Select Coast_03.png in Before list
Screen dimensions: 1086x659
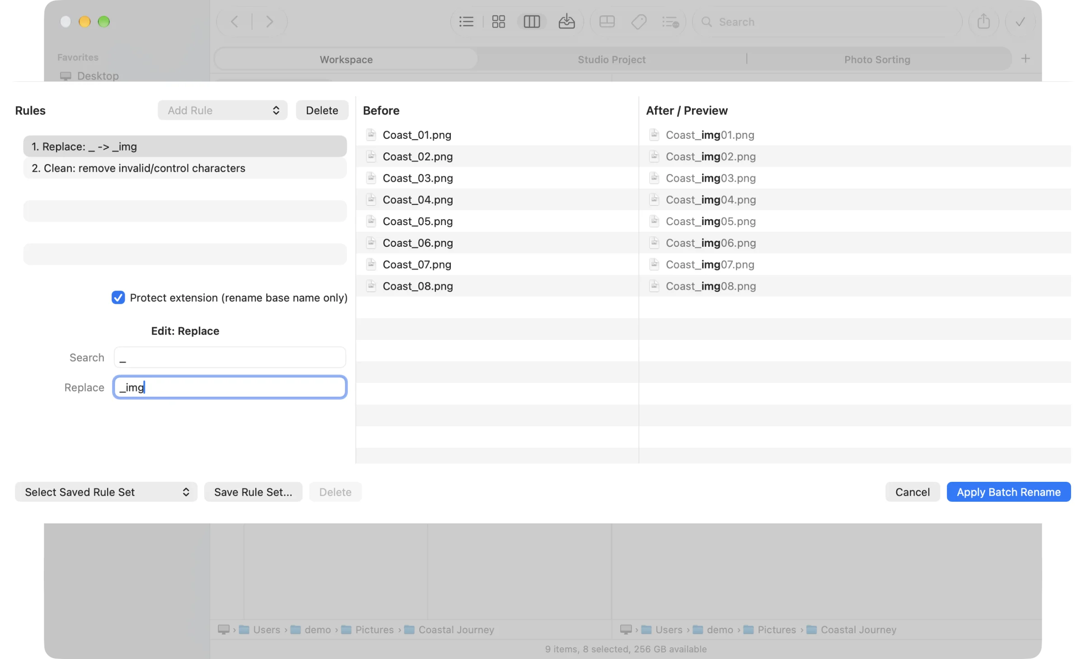[x=497, y=178]
